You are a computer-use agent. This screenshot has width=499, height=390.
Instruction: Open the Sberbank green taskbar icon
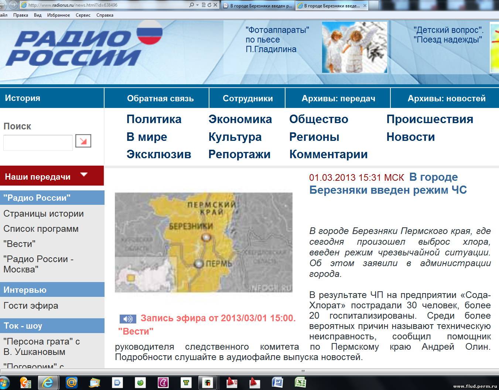[x=140, y=383]
